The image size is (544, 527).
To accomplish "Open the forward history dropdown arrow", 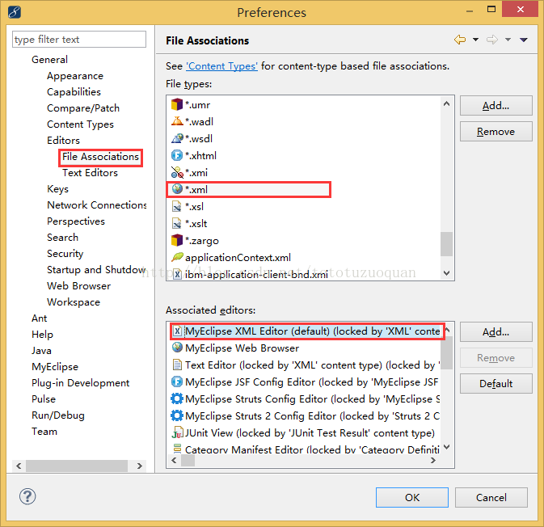I will click(508, 40).
